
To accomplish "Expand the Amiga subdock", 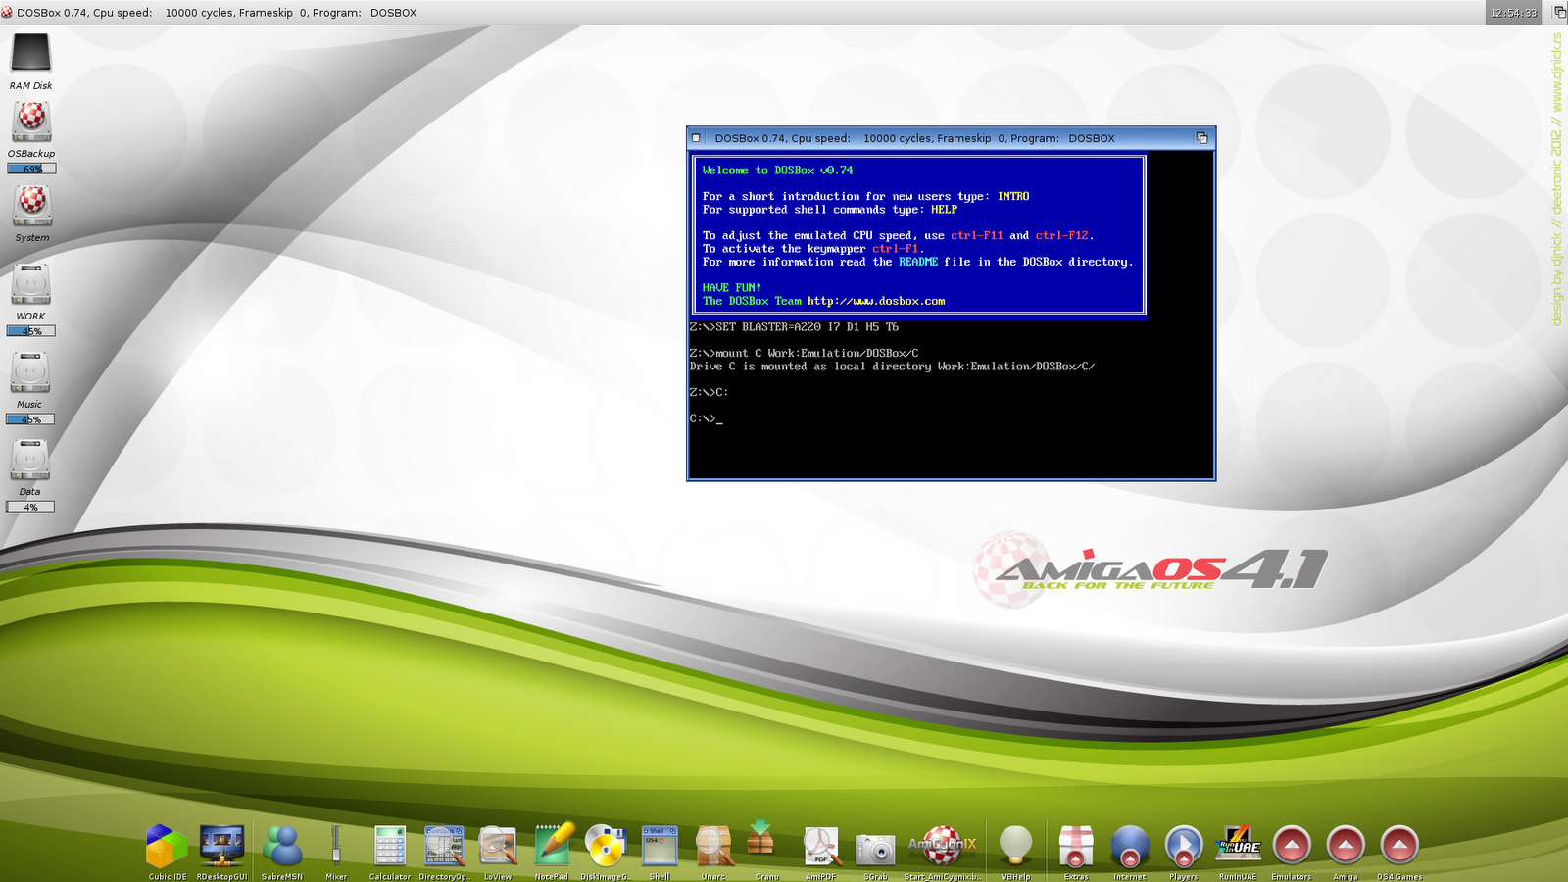I will [x=1346, y=845].
